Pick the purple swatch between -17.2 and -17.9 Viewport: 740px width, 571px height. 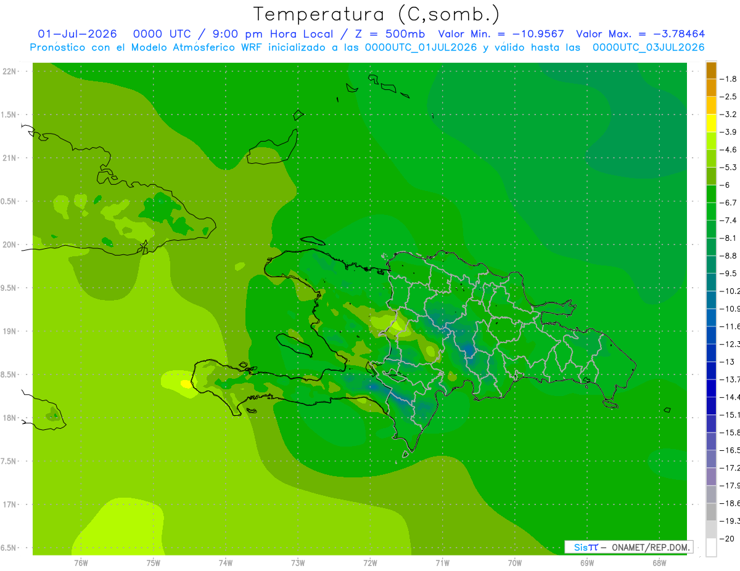(711, 477)
